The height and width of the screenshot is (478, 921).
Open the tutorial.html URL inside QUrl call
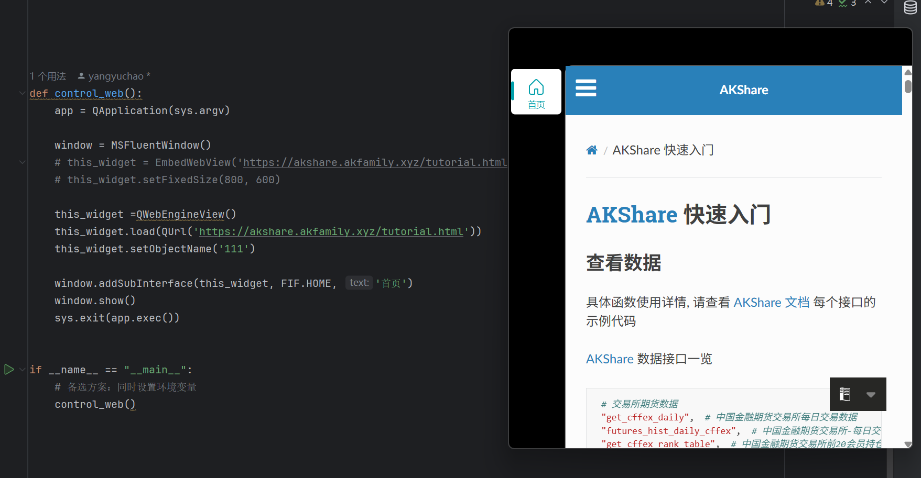tap(331, 231)
